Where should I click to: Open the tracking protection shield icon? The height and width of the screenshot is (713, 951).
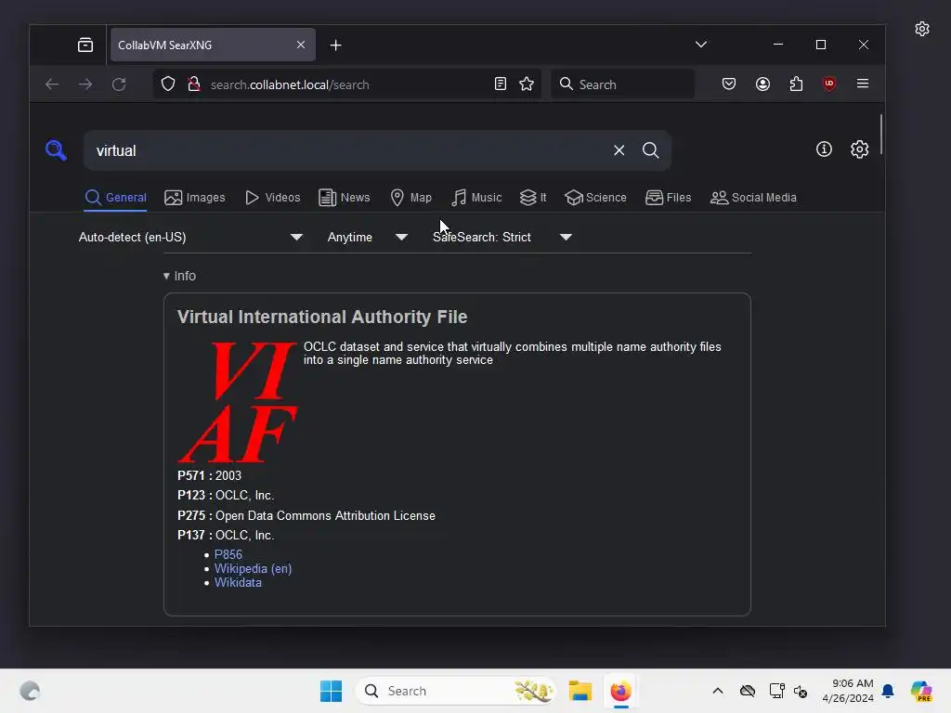168,84
